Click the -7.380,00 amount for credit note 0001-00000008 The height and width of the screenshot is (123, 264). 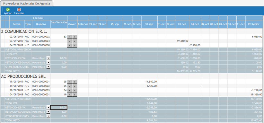click(x=195, y=45)
